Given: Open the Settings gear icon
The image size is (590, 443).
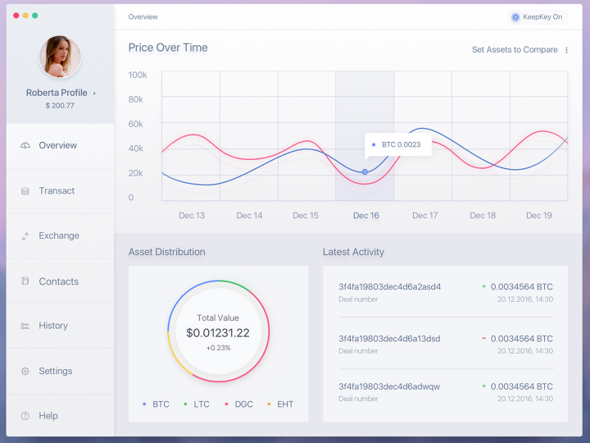Looking at the screenshot, I should tap(25, 371).
